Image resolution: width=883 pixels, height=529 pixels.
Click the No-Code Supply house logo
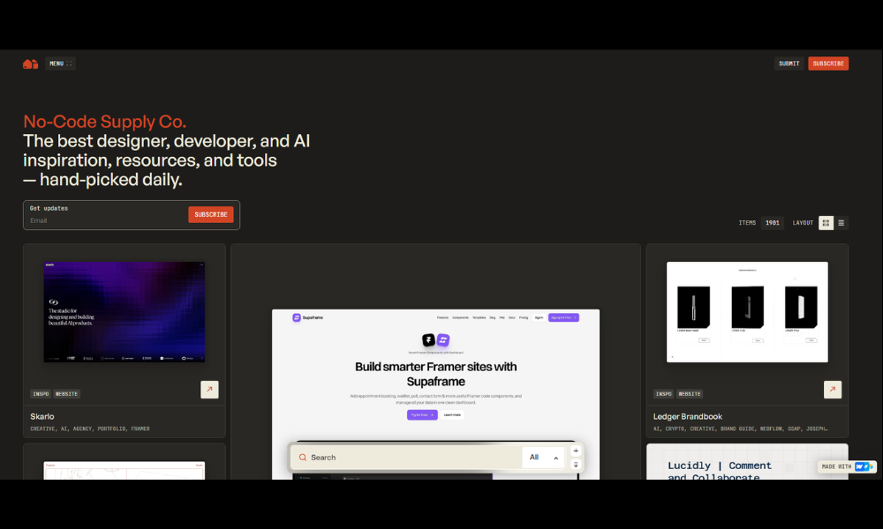click(x=30, y=63)
